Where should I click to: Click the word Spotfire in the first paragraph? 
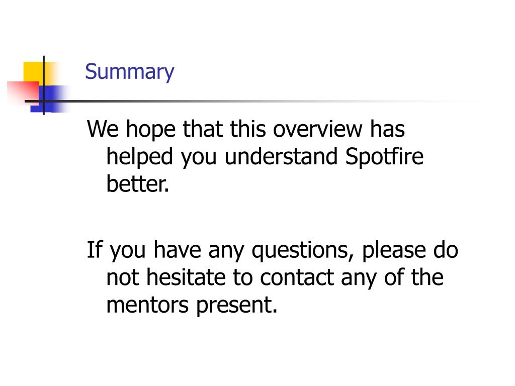pos(384,157)
